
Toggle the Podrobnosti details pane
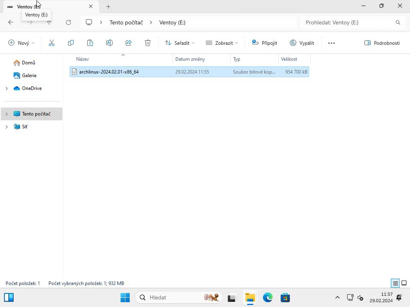tap(382, 43)
